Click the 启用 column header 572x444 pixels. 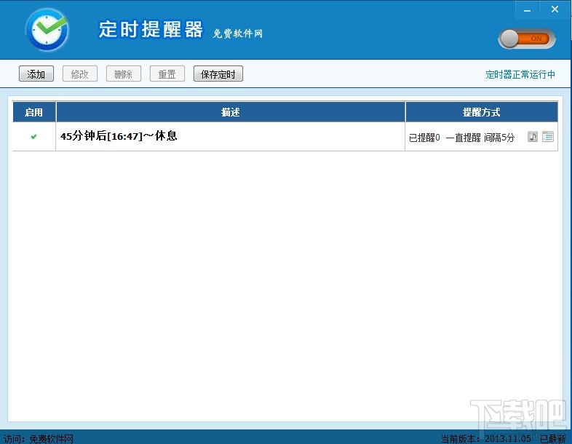tap(34, 112)
